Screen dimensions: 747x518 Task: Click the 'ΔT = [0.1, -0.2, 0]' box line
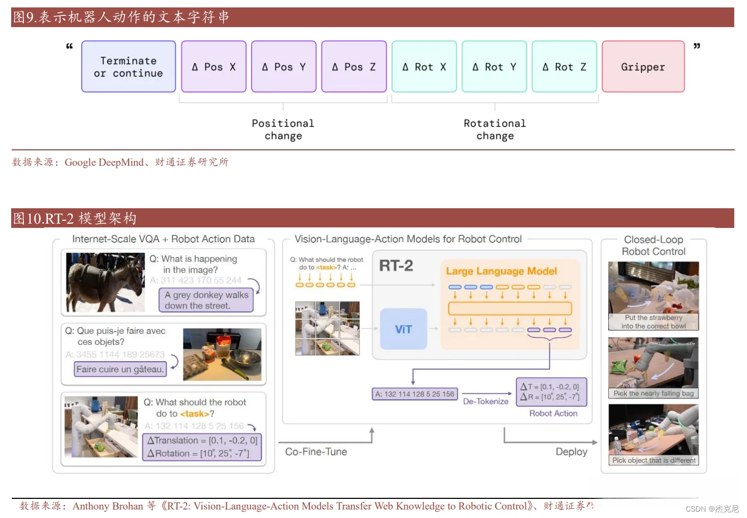pos(550,387)
